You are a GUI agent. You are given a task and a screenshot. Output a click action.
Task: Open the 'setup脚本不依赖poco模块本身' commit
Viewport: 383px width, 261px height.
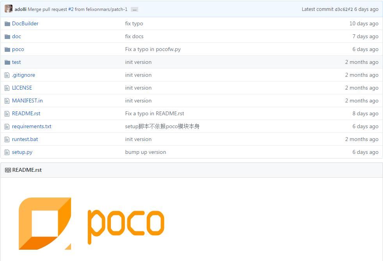point(162,126)
